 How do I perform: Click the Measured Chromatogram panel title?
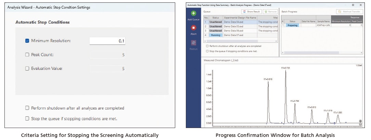click(x=221, y=60)
